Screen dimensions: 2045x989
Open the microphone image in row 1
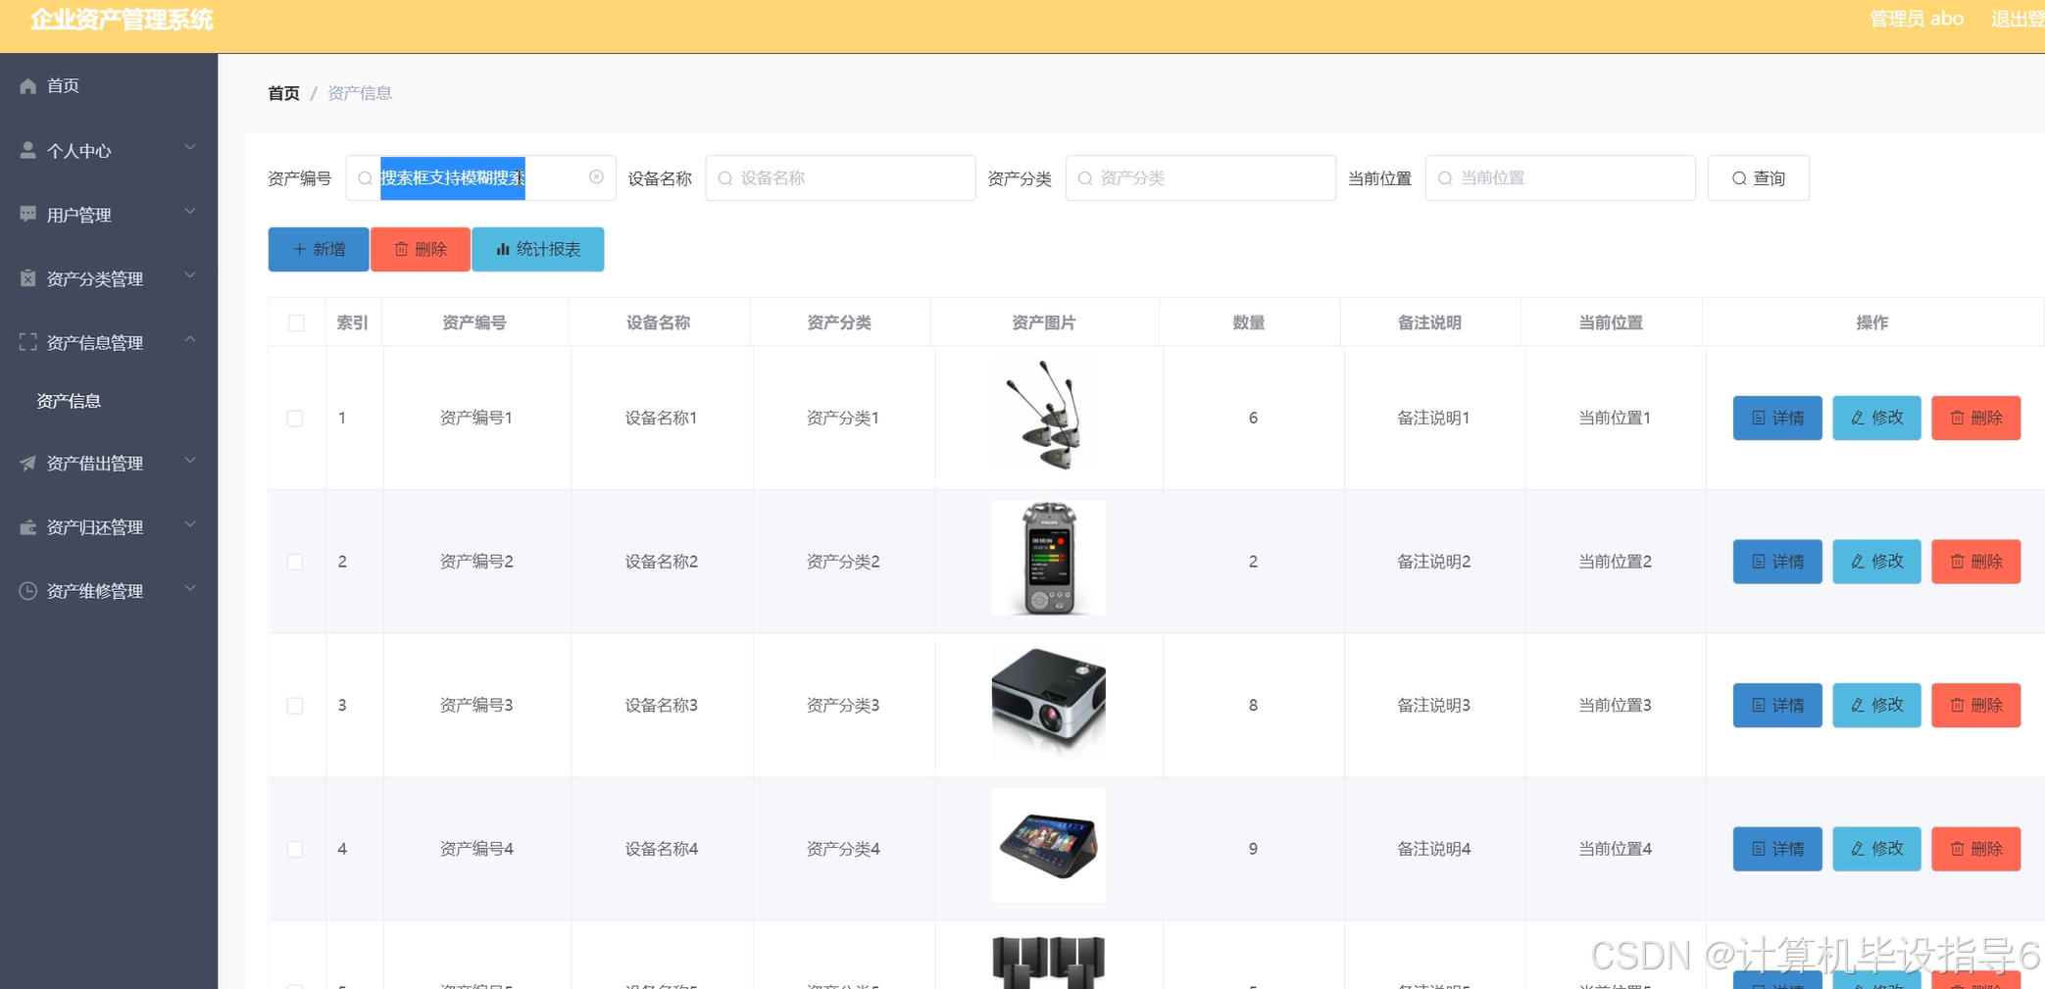tap(1048, 418)
